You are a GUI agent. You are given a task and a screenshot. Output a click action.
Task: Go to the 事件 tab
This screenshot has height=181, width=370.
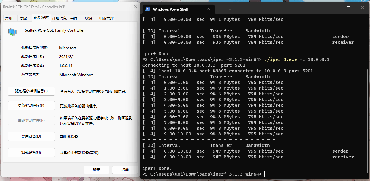74,18
